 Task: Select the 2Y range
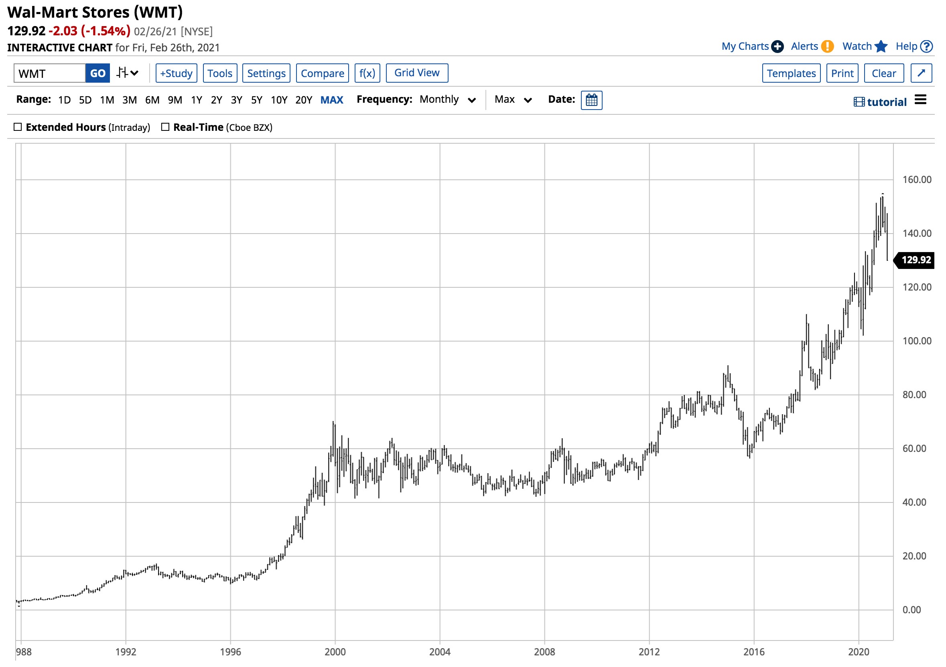[x=216, y=100]
